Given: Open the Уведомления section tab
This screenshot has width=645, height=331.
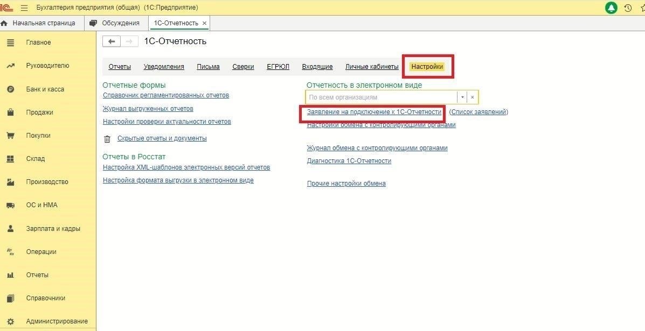Looking at the screenshot, I should point(164,67).
